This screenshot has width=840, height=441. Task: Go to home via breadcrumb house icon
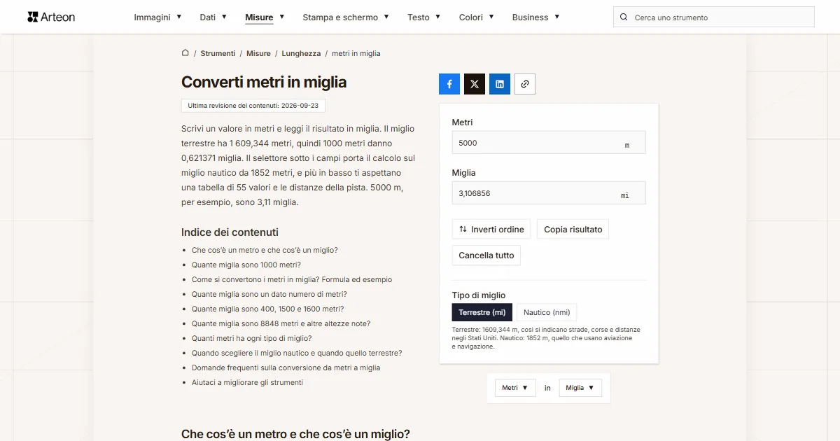coord(185,53)
